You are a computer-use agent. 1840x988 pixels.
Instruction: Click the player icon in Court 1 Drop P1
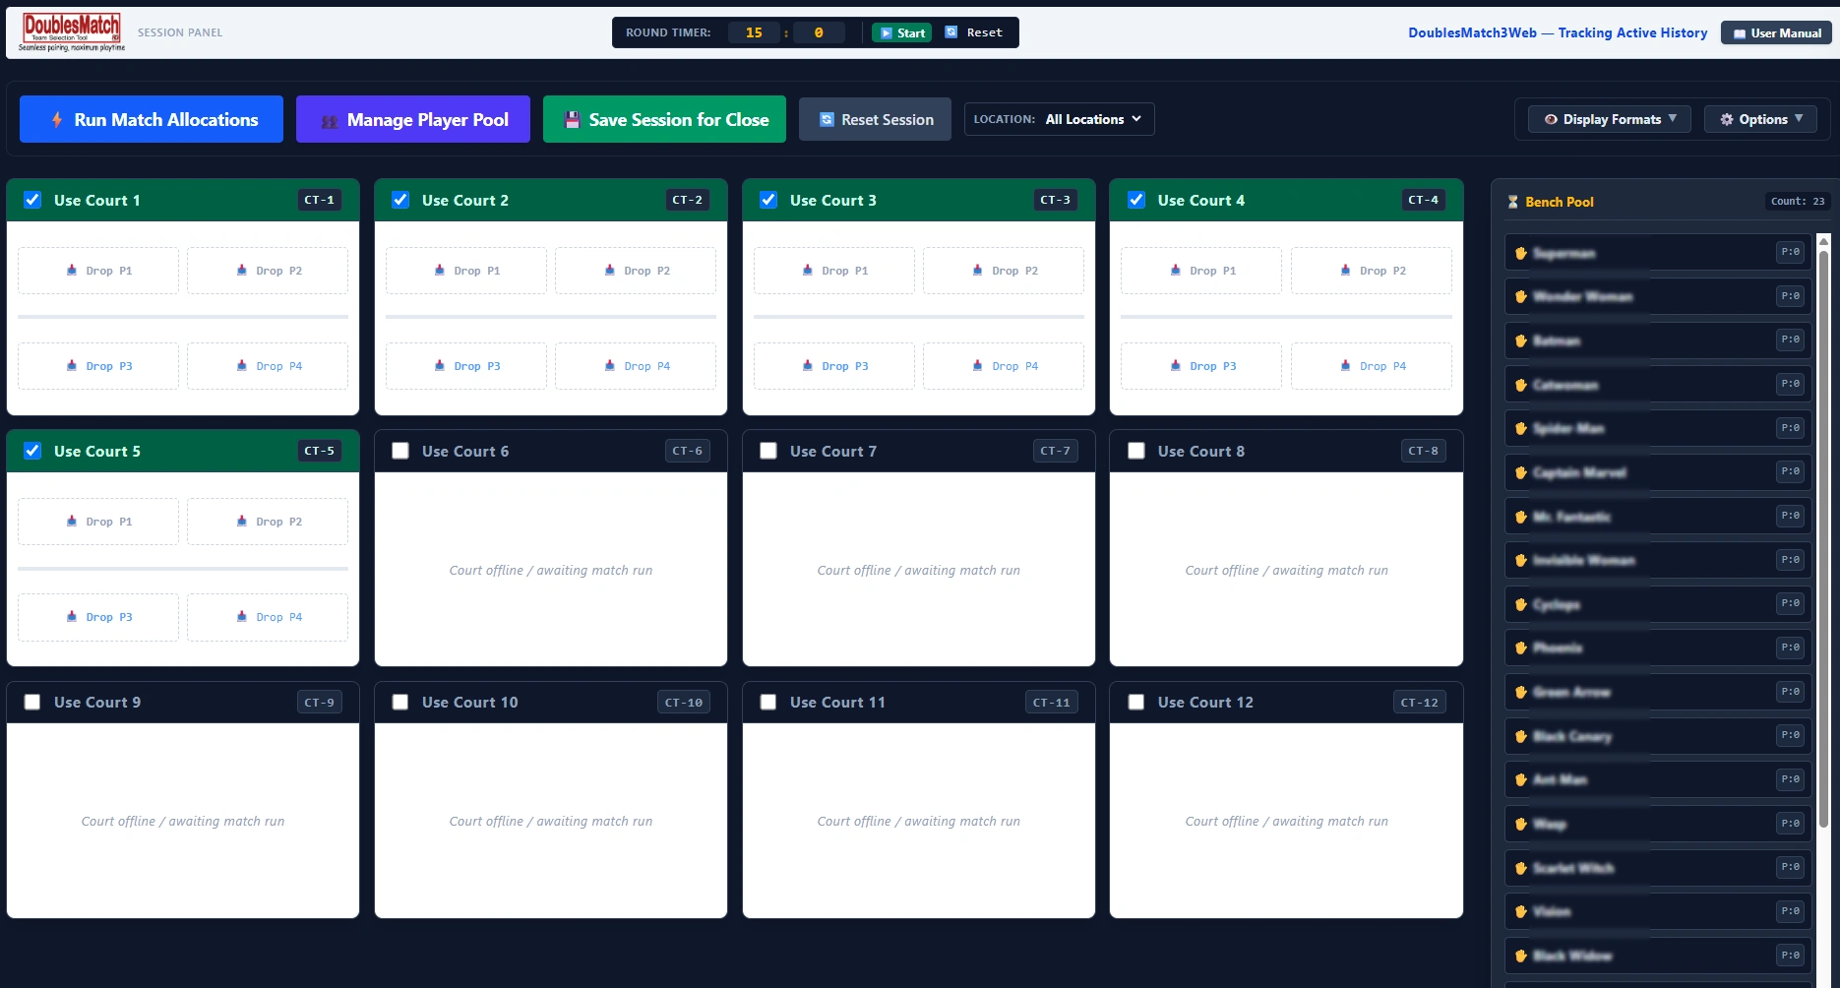pos(72,270)
